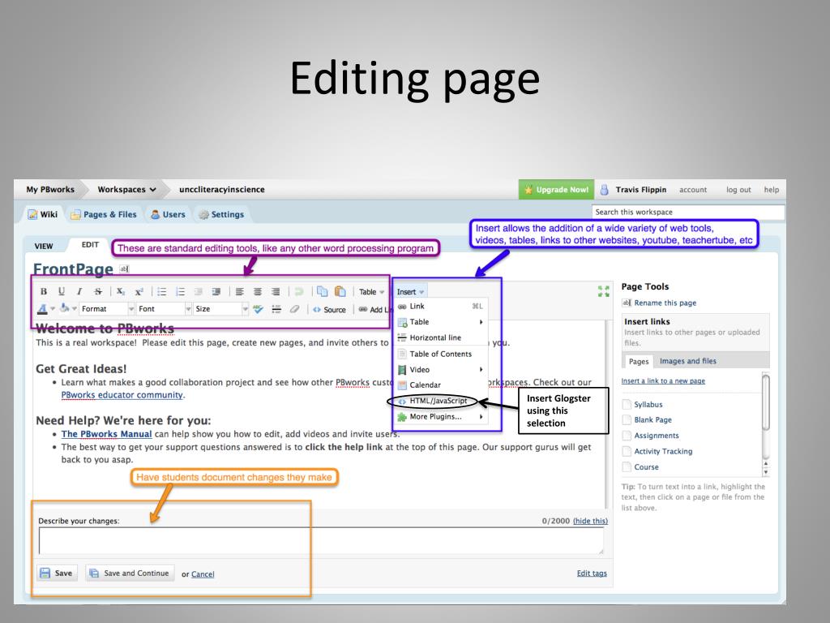The width and height of the screenshot is (830, 623).
Task: Open the Settings tab
Action: [x=221, y=214]
